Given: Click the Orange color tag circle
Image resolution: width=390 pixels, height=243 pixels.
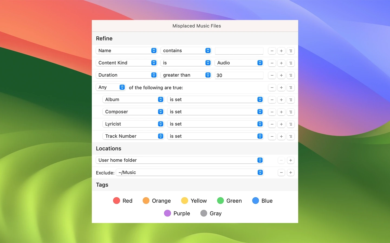Looking at the screenshot, I should (x=146, y=201).
